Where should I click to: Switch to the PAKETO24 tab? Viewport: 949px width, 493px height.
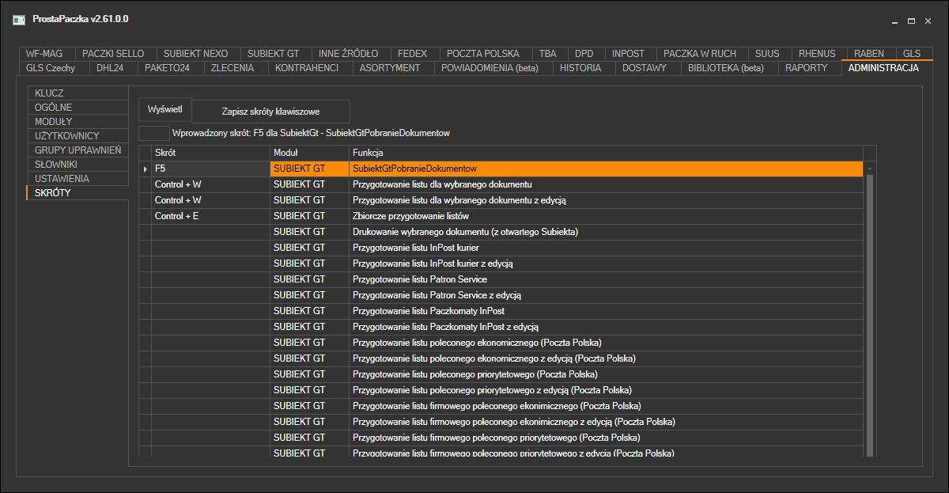[167, 68]
